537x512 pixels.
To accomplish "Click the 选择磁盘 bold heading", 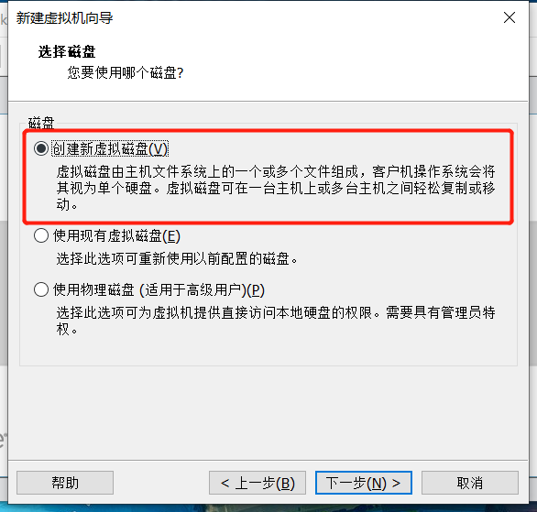I will (67, 51).
